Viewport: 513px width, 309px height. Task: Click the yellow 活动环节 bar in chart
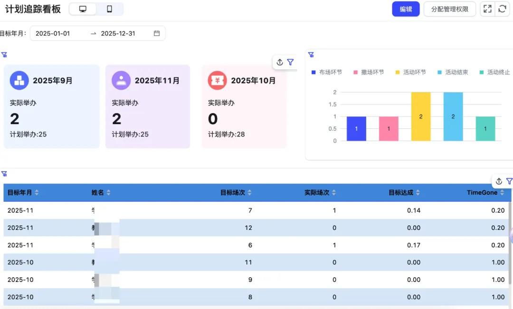tap(420, 115)
